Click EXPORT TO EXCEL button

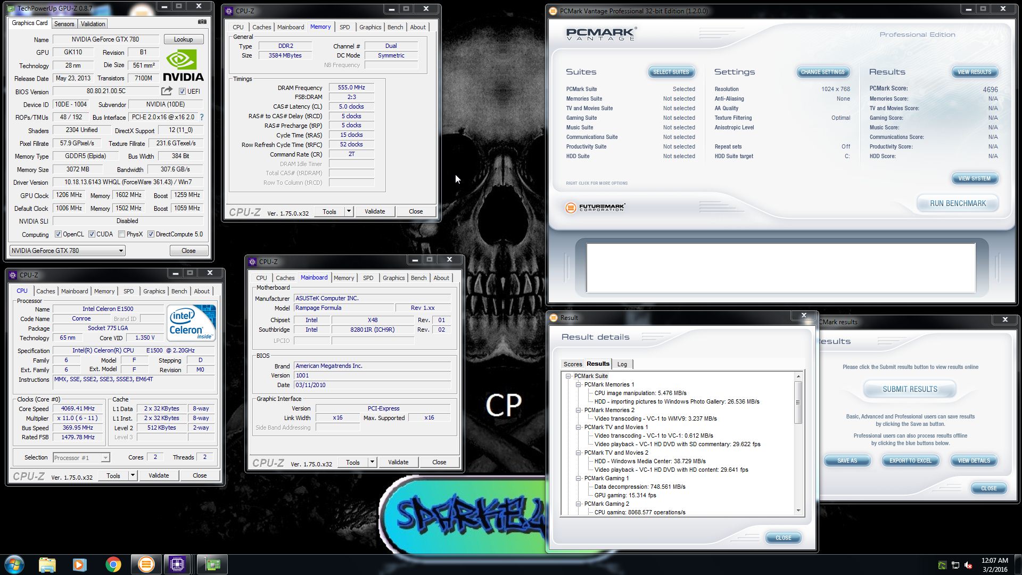pos(910,461)
